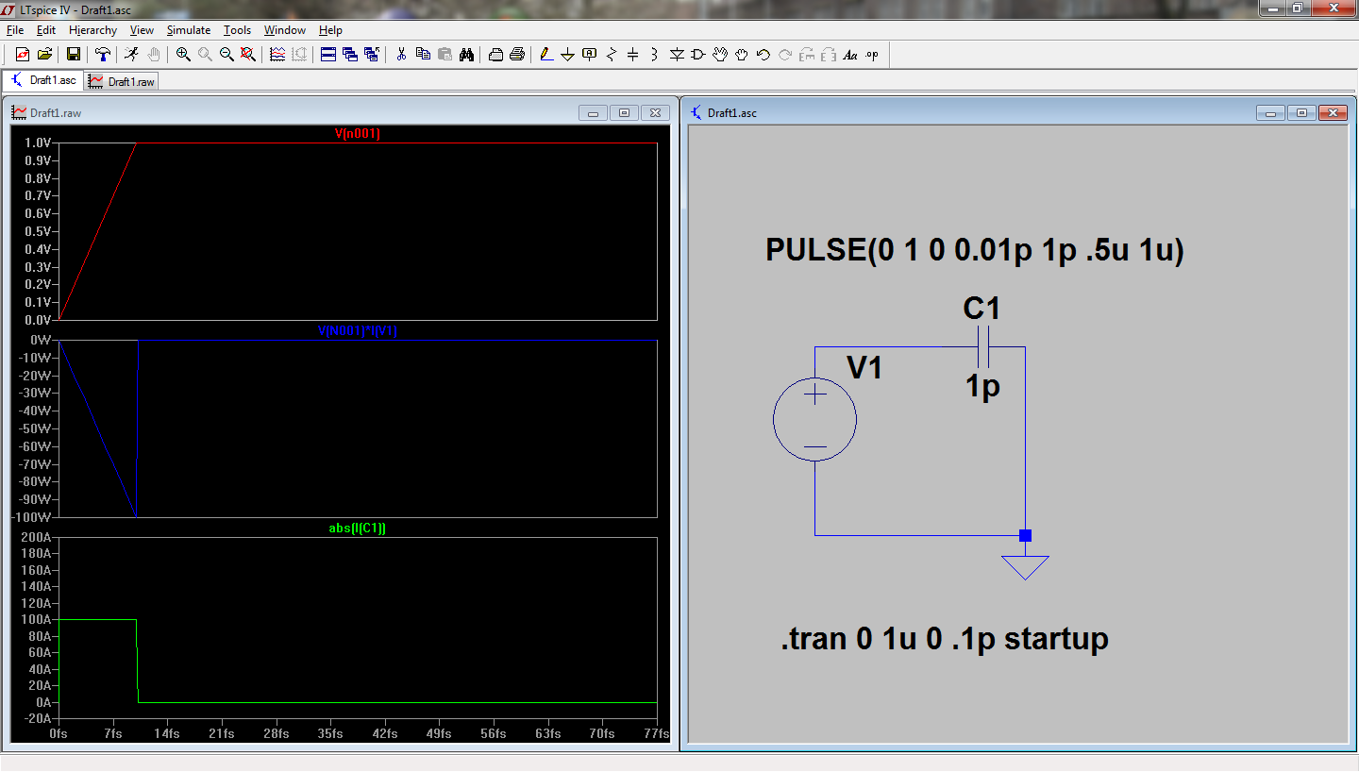Open the Tools menu
Image resolution: width=1359 pixels, height=772 pixels.
tap(238, 30)
